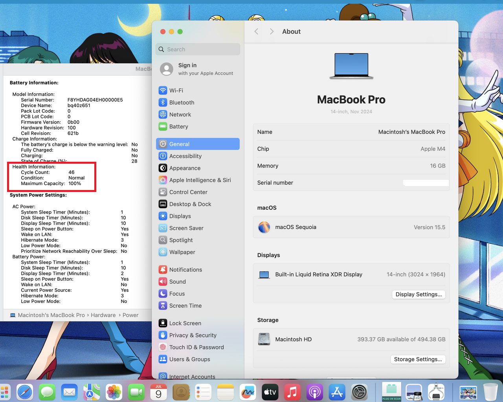Viewport: 503px width, 402px height.
Task: Click Hardware in the System Information path bar
Action: [103, 315]
